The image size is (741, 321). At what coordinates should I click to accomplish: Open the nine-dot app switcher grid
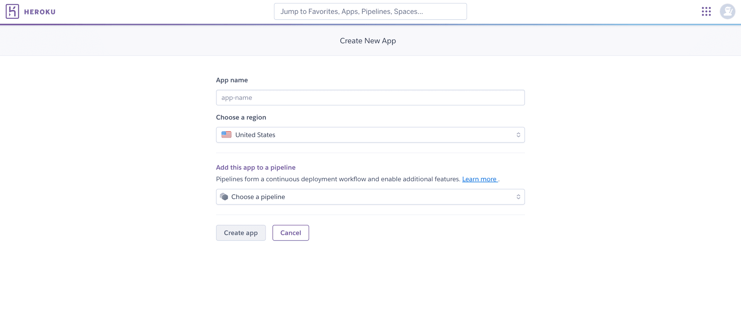pos(706,11)
